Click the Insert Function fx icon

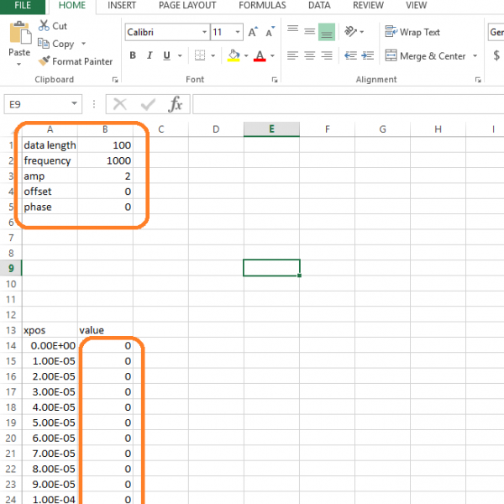click(176, 104)
